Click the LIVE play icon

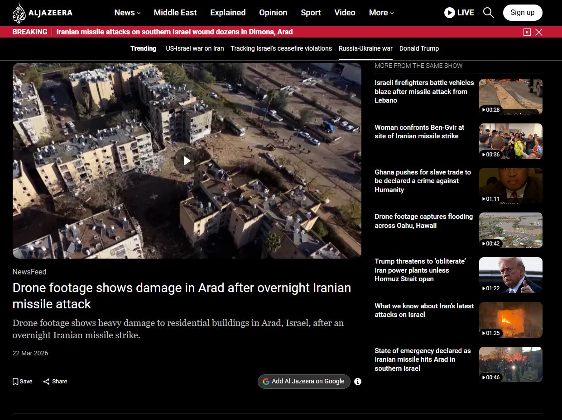click(x=449, y=13)
